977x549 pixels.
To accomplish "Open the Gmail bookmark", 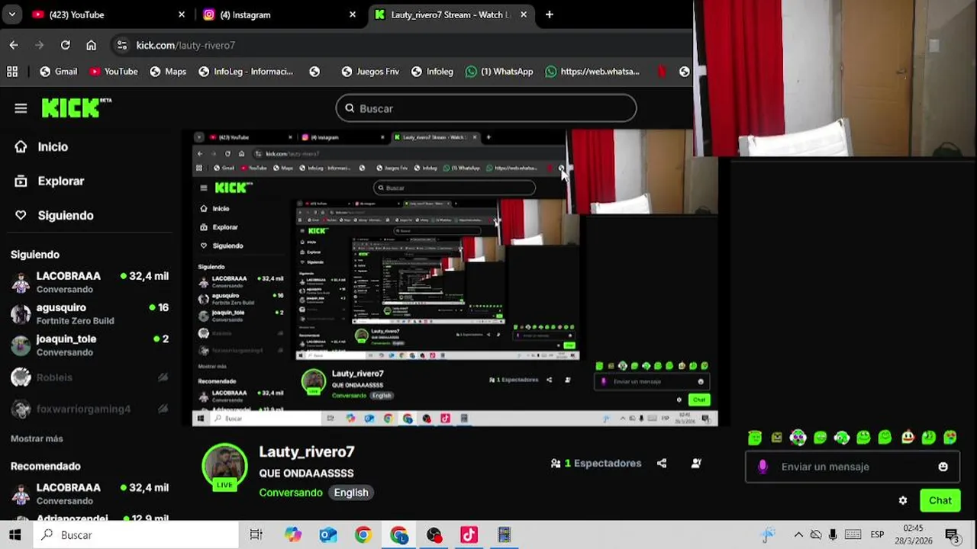I will [x=59, y=72].
